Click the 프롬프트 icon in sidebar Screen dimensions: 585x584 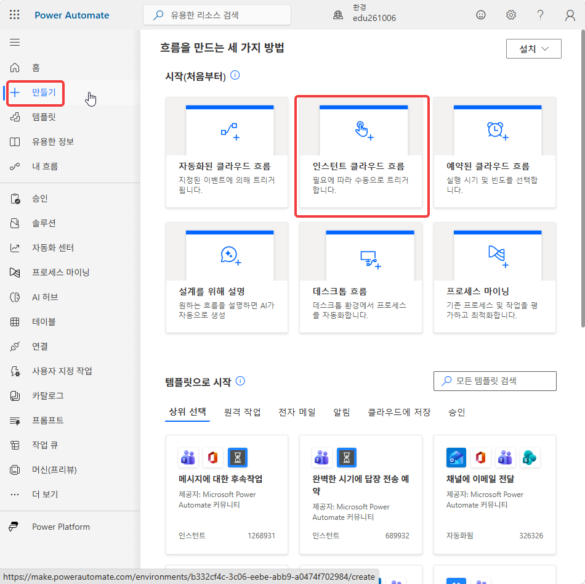[x=15, y=421]
